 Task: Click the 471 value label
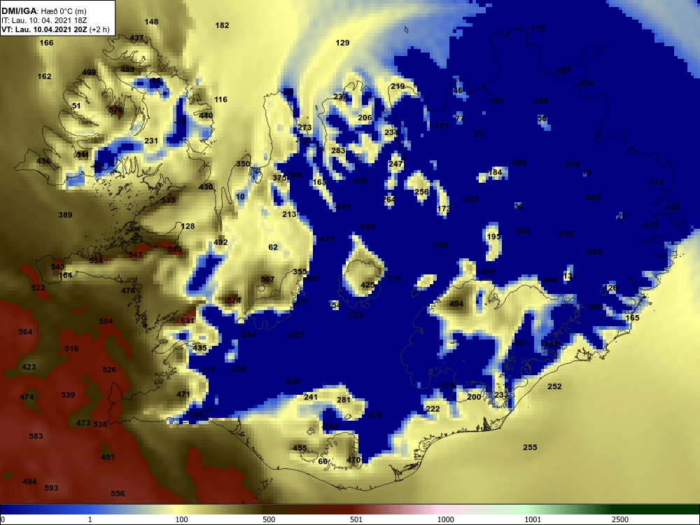[183, 394]
